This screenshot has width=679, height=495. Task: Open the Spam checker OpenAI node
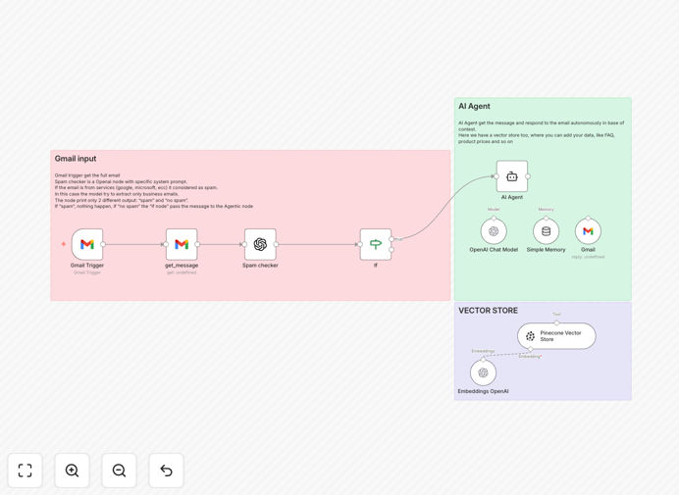[x=260, y=244]
